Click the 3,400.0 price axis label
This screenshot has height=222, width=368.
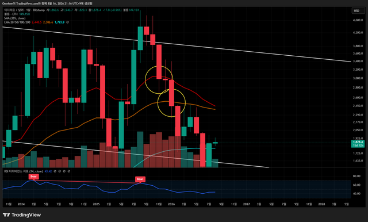[x=358, y=61]
